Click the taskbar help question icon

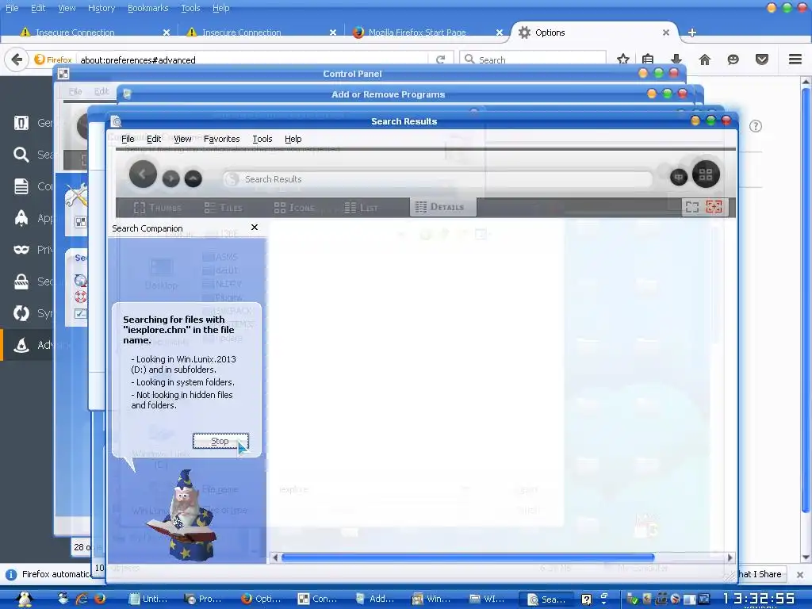[x=586, y=599]
